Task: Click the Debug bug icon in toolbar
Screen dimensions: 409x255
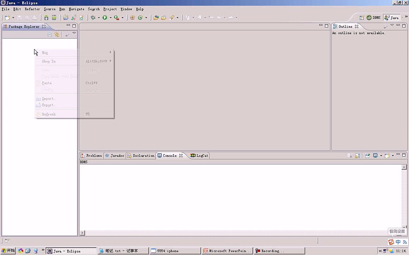Action: (93, 17)
